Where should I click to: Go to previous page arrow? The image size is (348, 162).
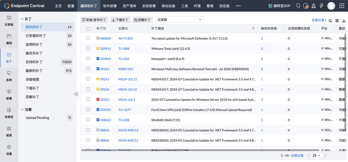308,156
